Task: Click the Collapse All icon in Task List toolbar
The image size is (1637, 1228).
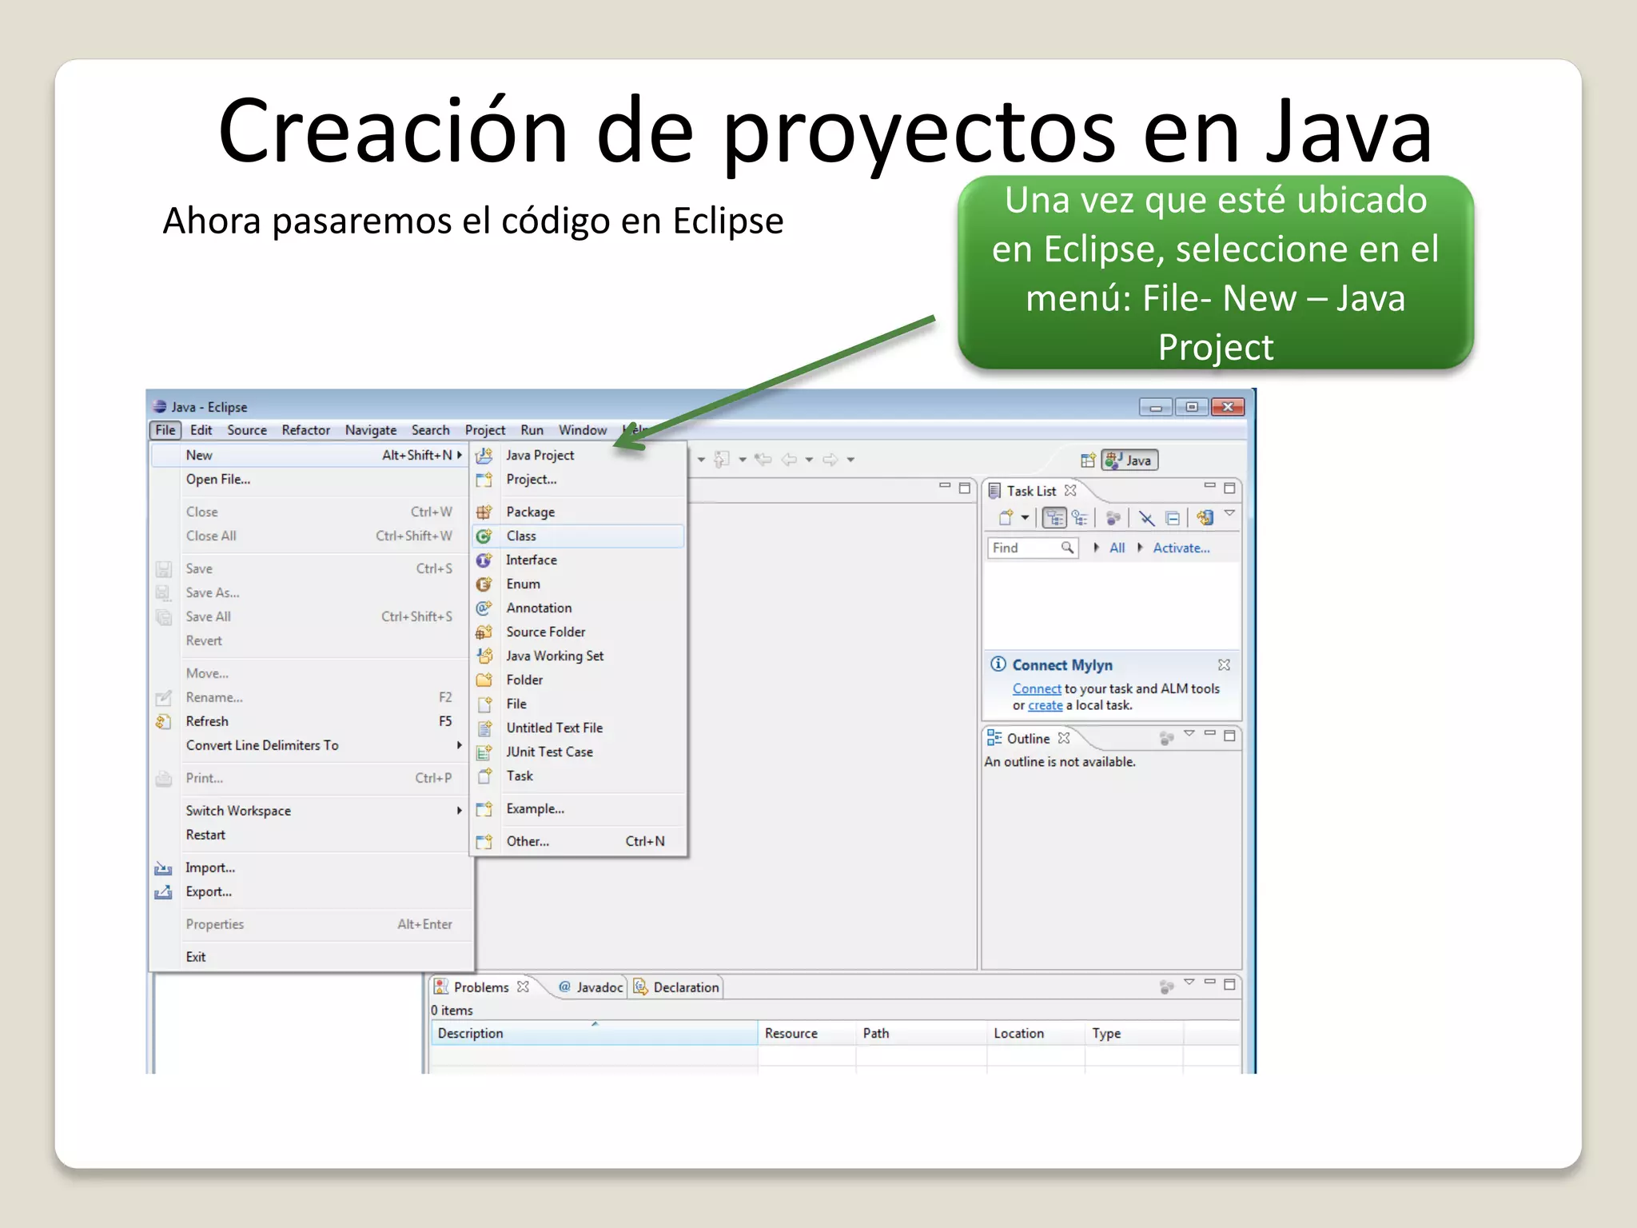Action: tap(1172, 518)
